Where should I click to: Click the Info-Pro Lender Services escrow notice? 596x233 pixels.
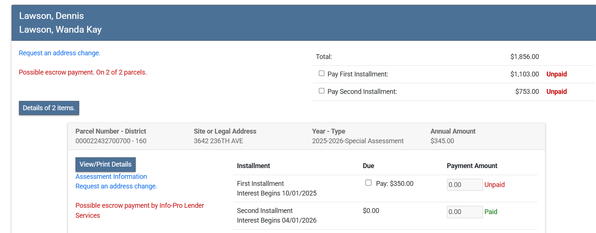pos(139,210)
